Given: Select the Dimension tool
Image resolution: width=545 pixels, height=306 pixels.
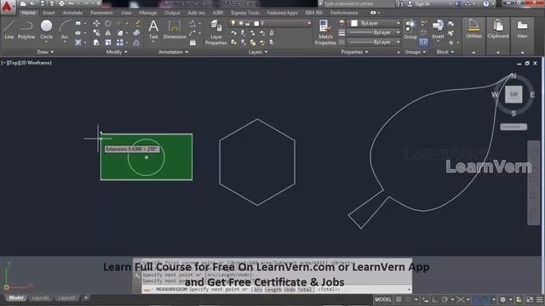Looking at the screenshot, I should coord(175,30).
